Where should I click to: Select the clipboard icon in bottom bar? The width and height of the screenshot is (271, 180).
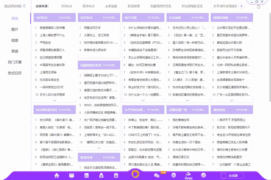pos(116,175)
